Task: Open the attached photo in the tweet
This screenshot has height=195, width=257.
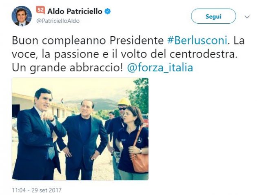Action: coord(80,129)
